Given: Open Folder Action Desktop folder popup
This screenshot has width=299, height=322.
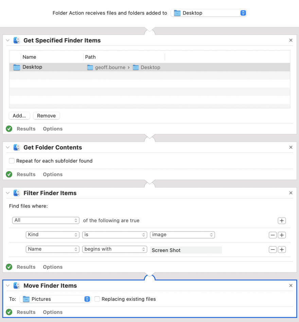Looking at the screenshot, I should (x=209, y=13).
